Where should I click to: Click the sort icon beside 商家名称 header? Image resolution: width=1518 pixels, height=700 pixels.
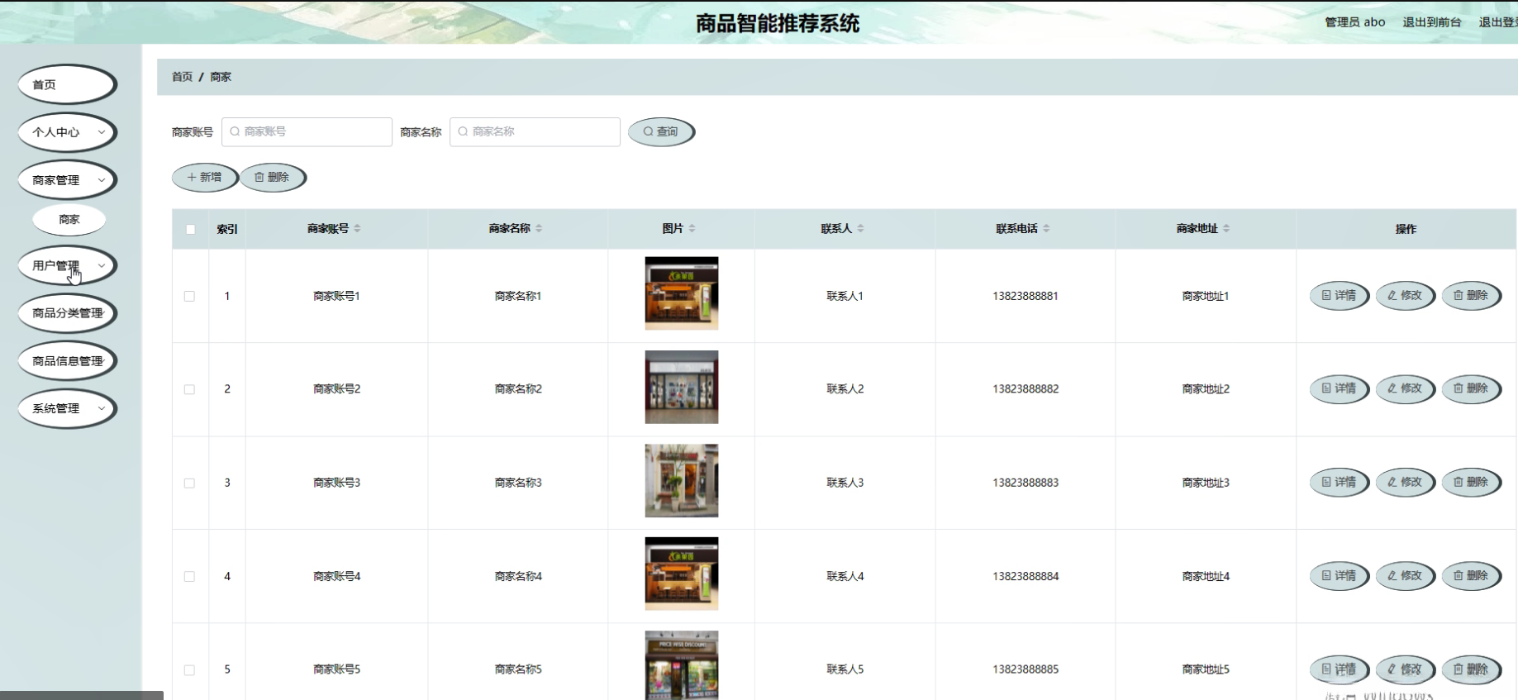click(539, 229)
